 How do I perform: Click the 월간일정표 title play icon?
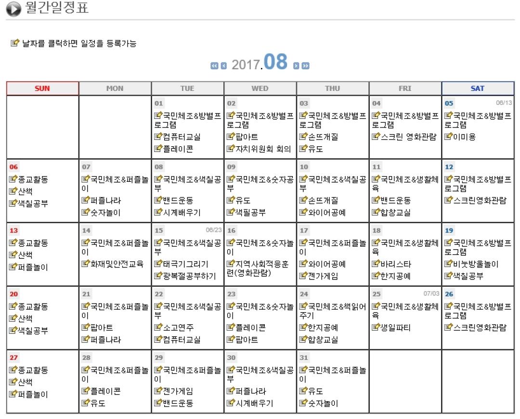pos(13,9)
